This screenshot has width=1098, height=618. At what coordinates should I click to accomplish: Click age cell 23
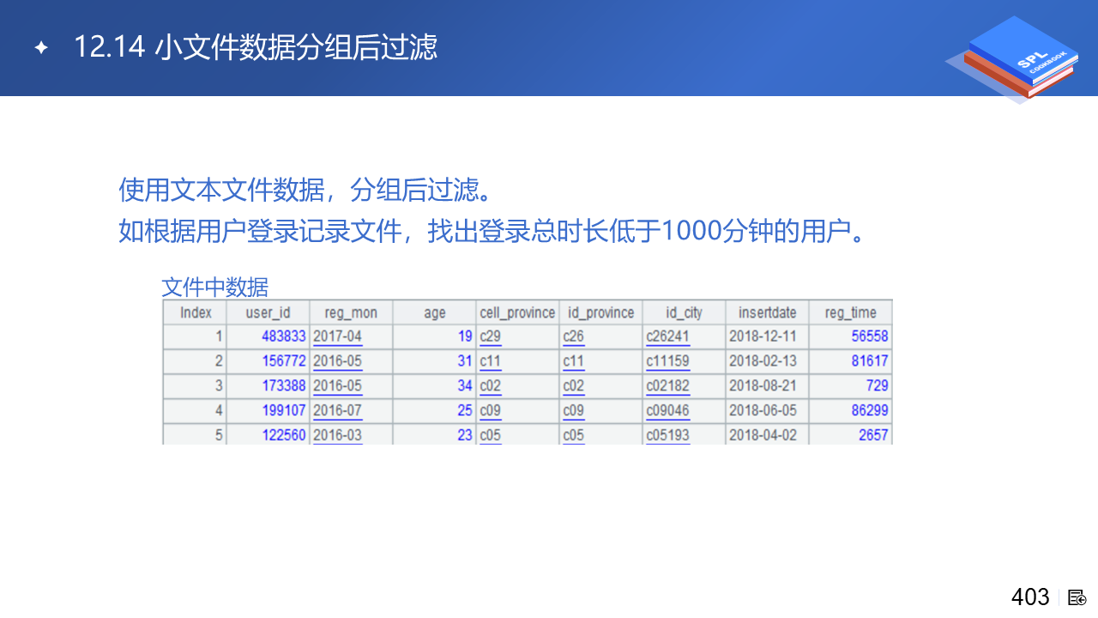(434, 434)
